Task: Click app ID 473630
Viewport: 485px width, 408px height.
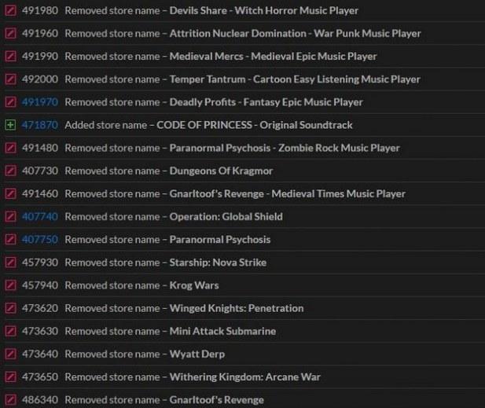Action: coord(40,331)
